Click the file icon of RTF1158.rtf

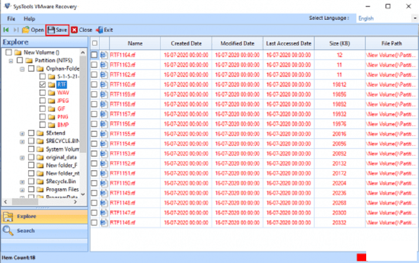click(x=104, y=104)
